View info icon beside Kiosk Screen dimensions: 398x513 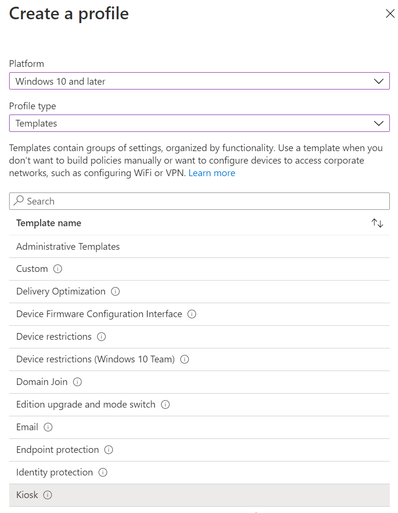click(x=48, y=495)
